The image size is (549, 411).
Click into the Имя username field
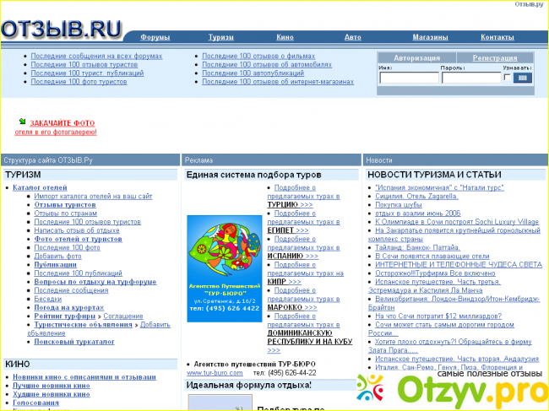tap(409, 78)
